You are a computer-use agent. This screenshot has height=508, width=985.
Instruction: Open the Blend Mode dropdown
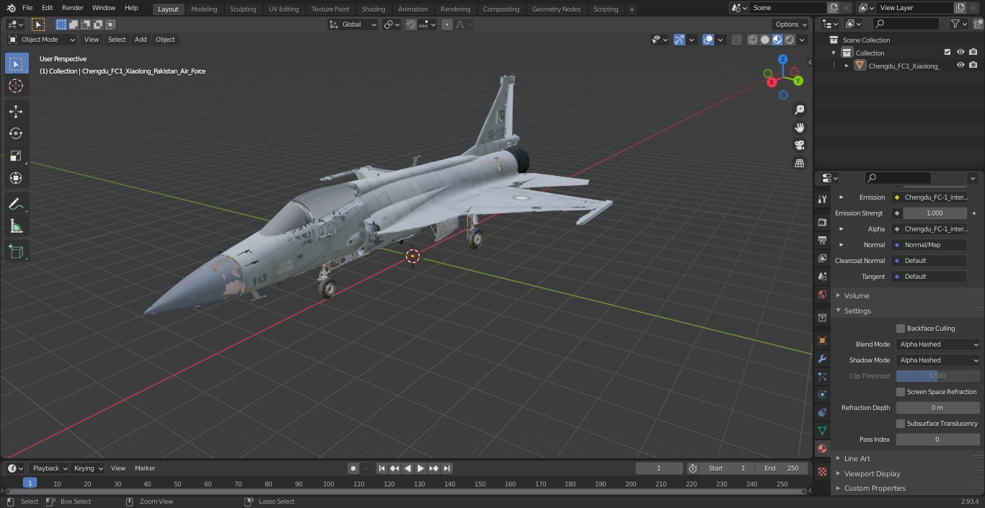point(938,344)
